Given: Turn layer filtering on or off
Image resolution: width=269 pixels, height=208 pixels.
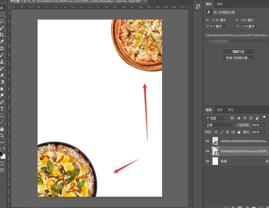Looking at the screenshot, I should [264, 118].
